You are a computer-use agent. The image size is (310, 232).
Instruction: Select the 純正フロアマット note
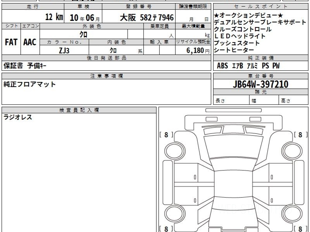tap(30, 84)
